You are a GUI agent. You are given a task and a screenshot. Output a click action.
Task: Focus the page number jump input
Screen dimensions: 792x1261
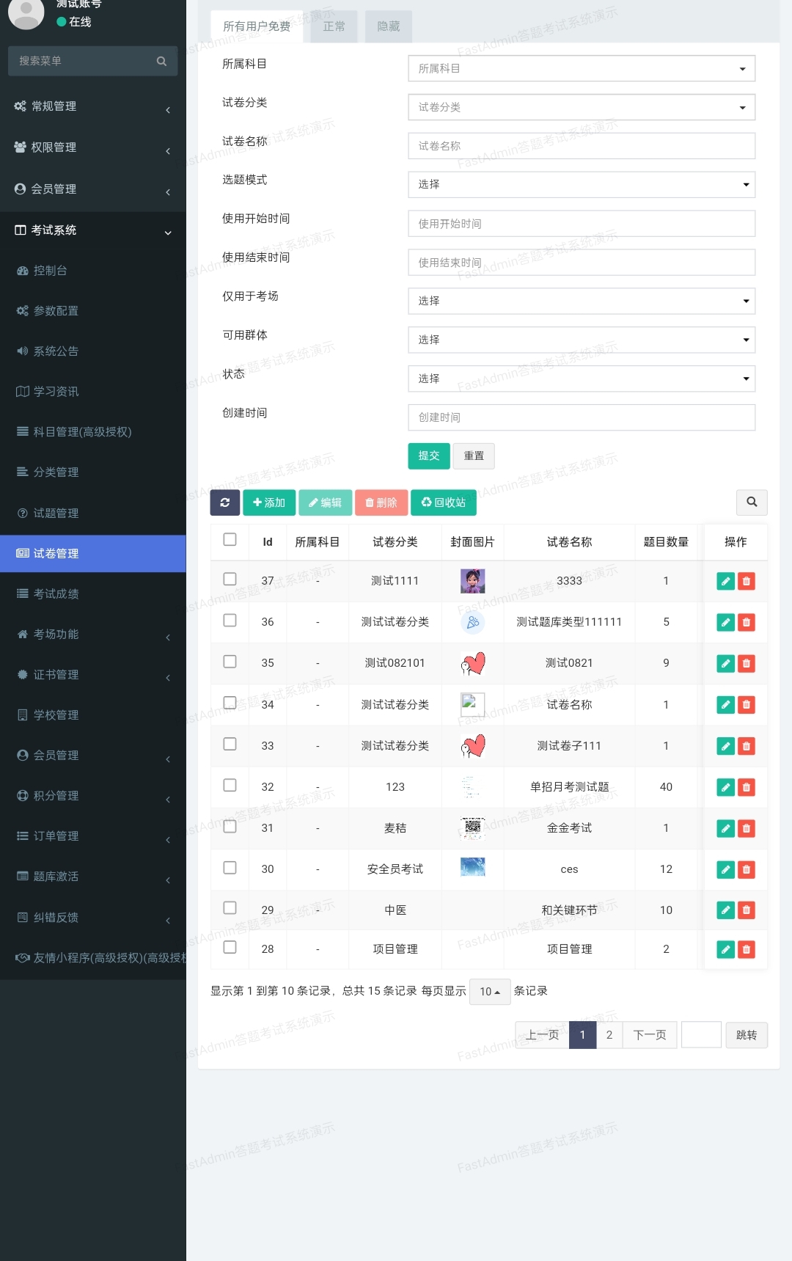coord(702,1035)
